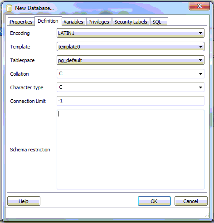214x223 pixels.
Task: Click the Help button
Action: [24, 201]
